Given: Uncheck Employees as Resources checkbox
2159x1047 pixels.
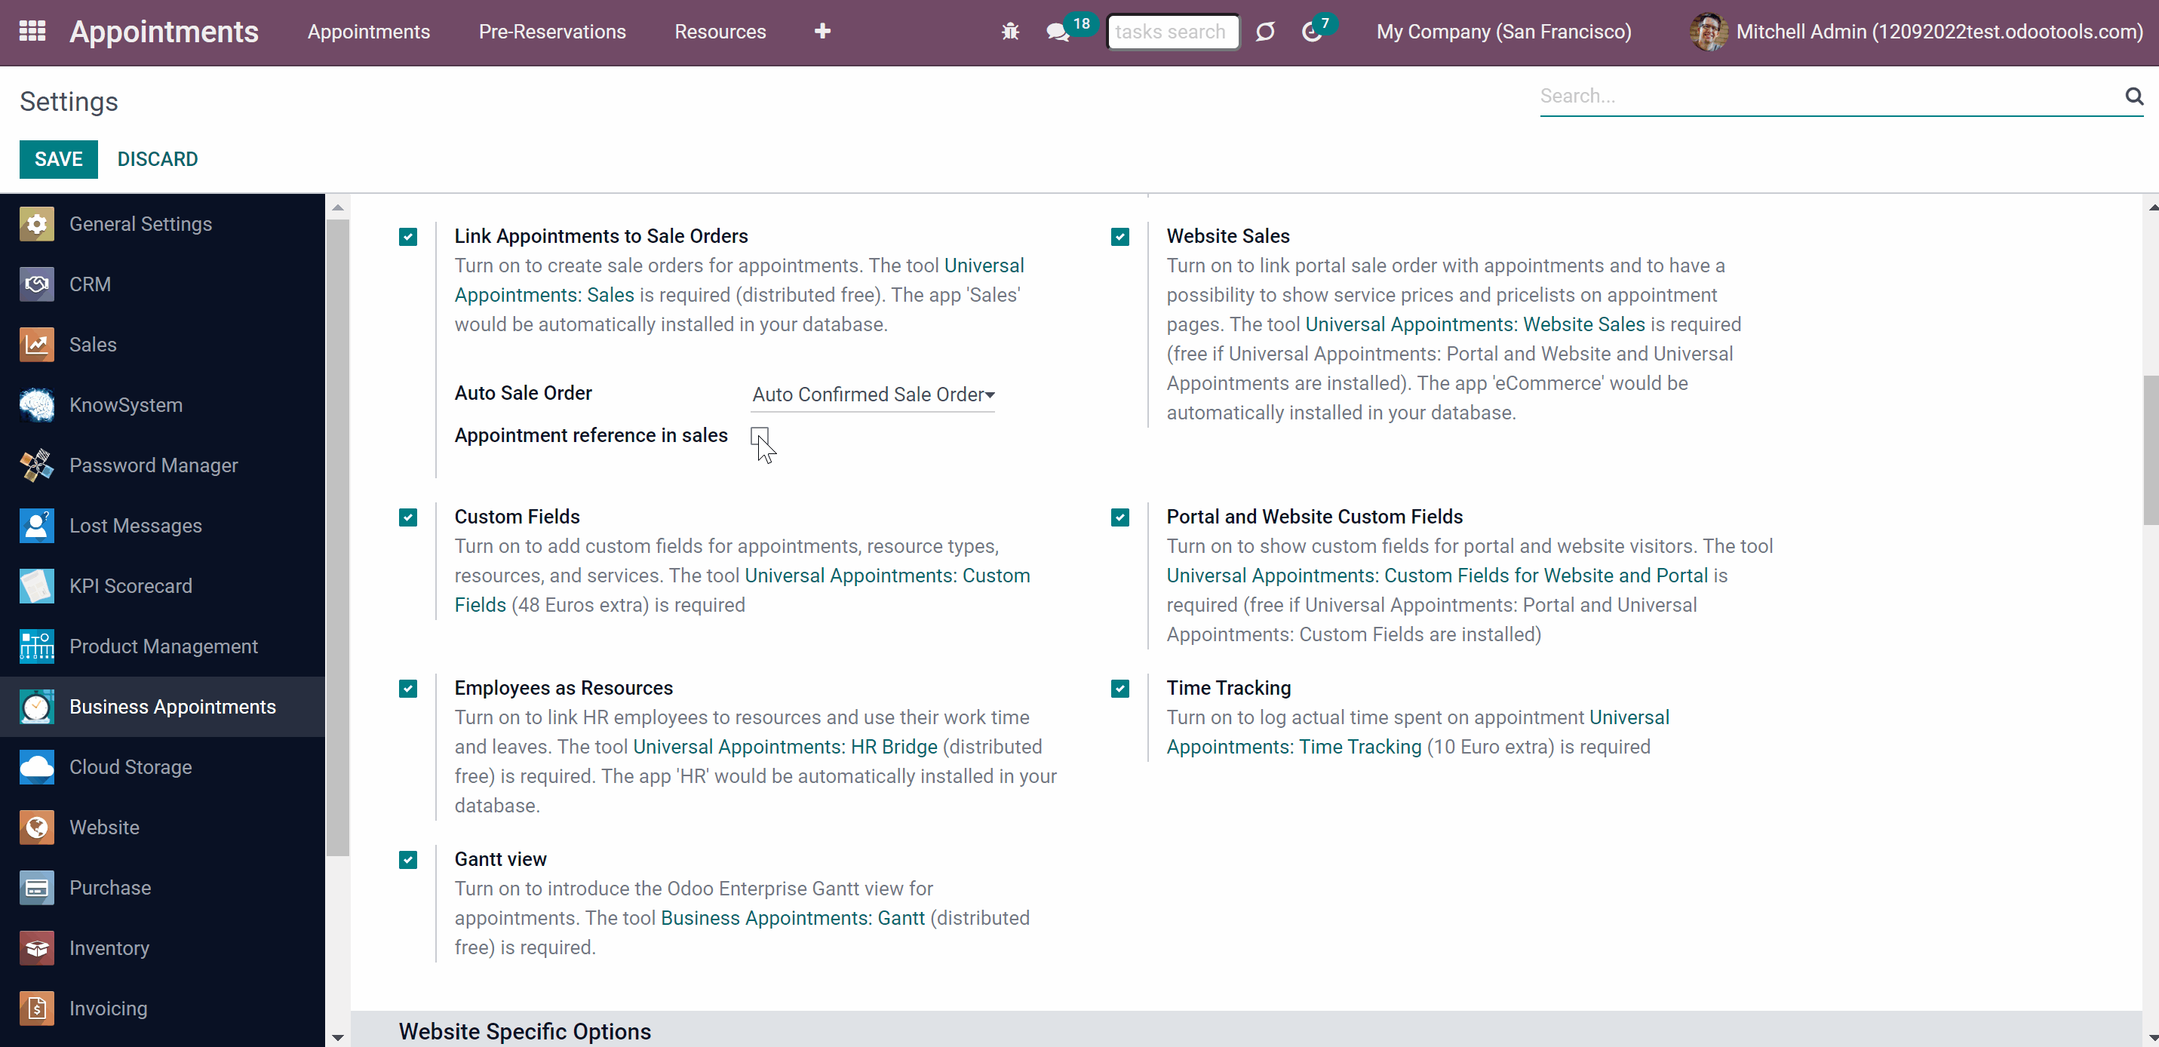Looking at the screenshot, I should [408, 689].
